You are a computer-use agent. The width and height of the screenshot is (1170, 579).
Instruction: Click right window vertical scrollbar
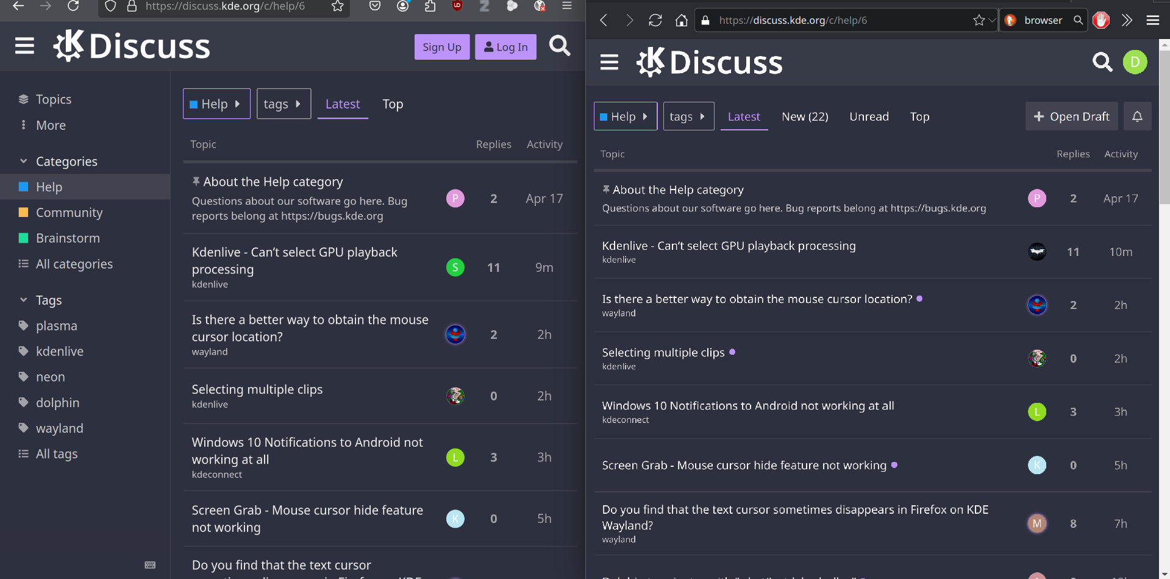click(1165, 128)
